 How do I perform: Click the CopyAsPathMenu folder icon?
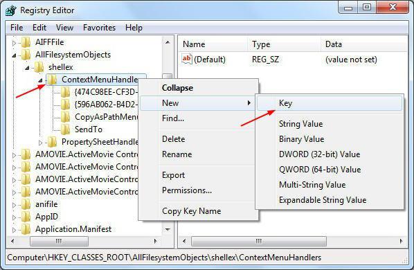[x=65, y=117]
